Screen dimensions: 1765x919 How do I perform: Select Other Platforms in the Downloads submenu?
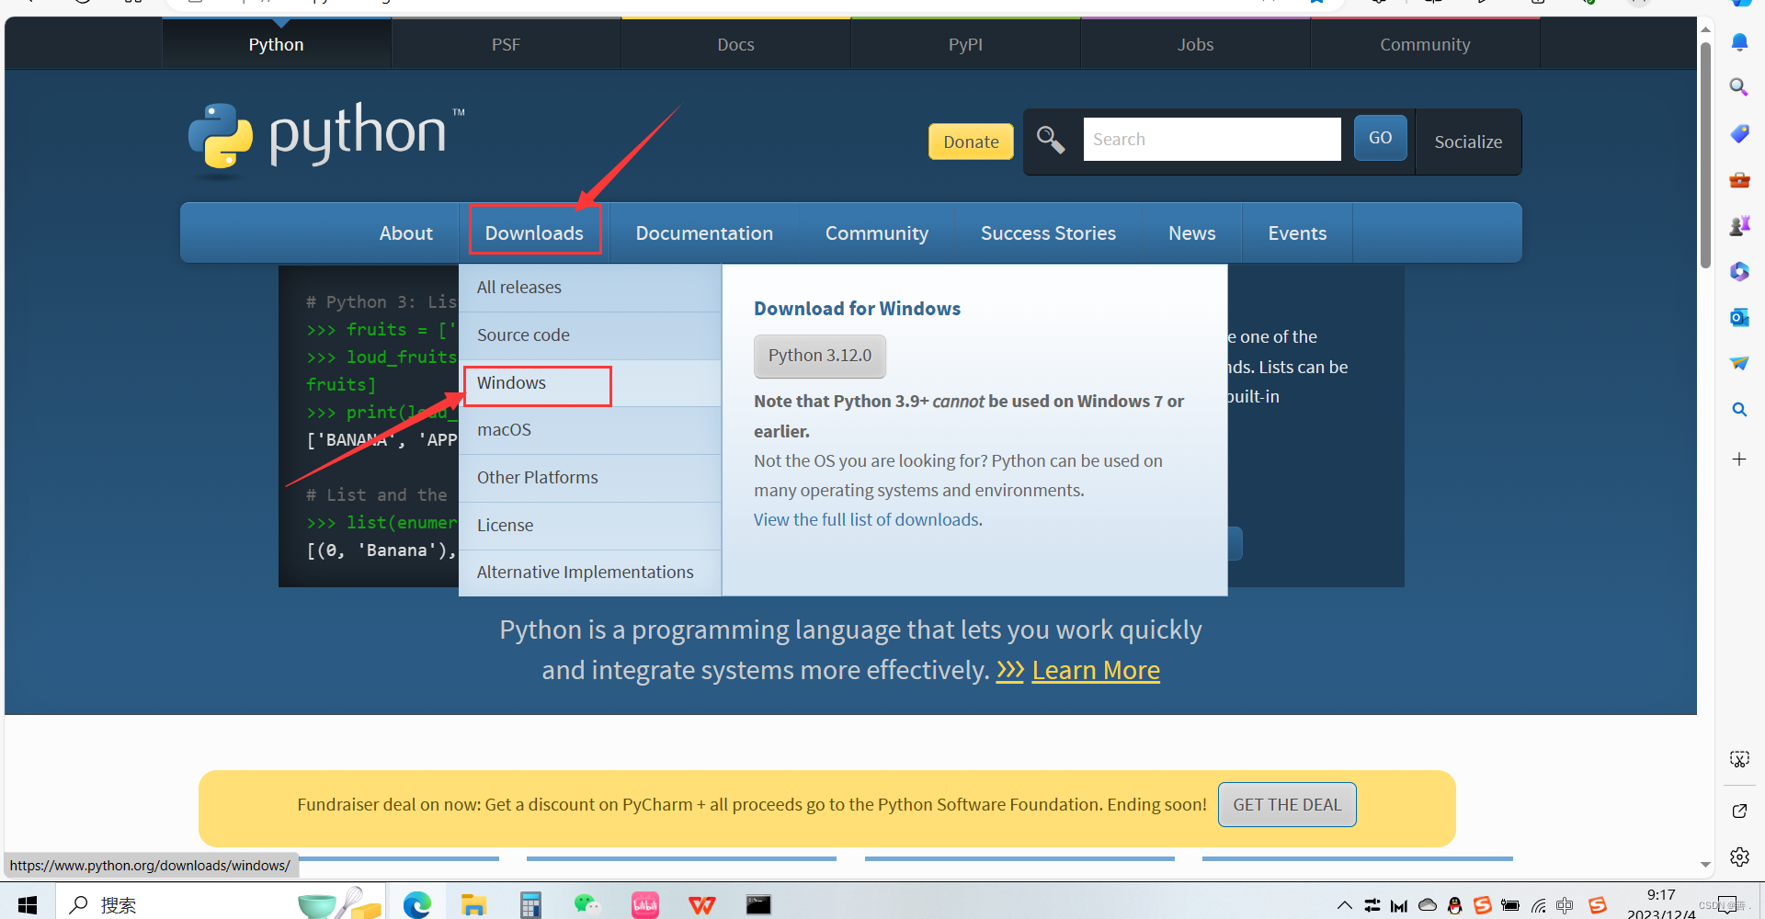pos(590,478)
